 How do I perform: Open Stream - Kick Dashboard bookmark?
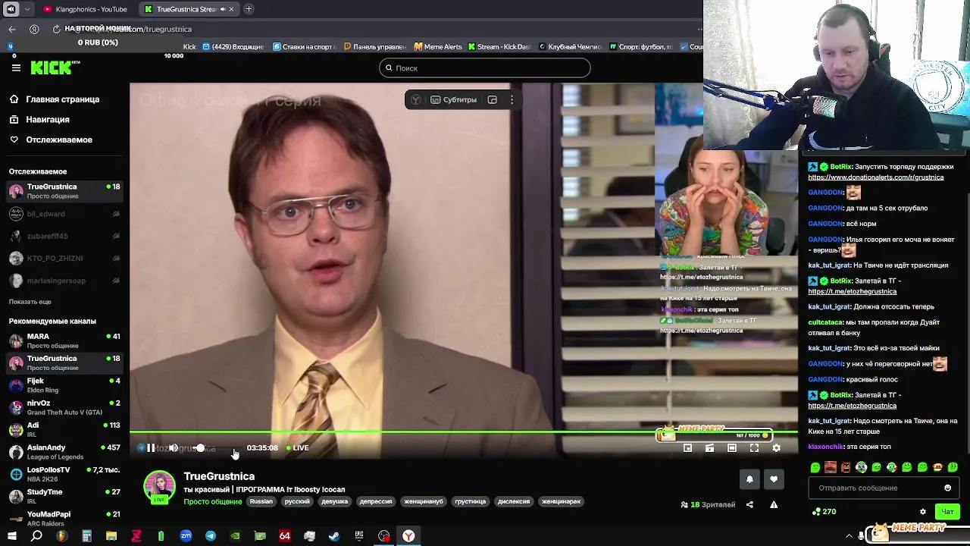499,47
